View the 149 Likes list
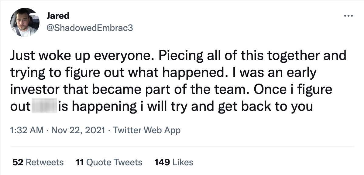This screenshot has width=364, height=175. 174,162
